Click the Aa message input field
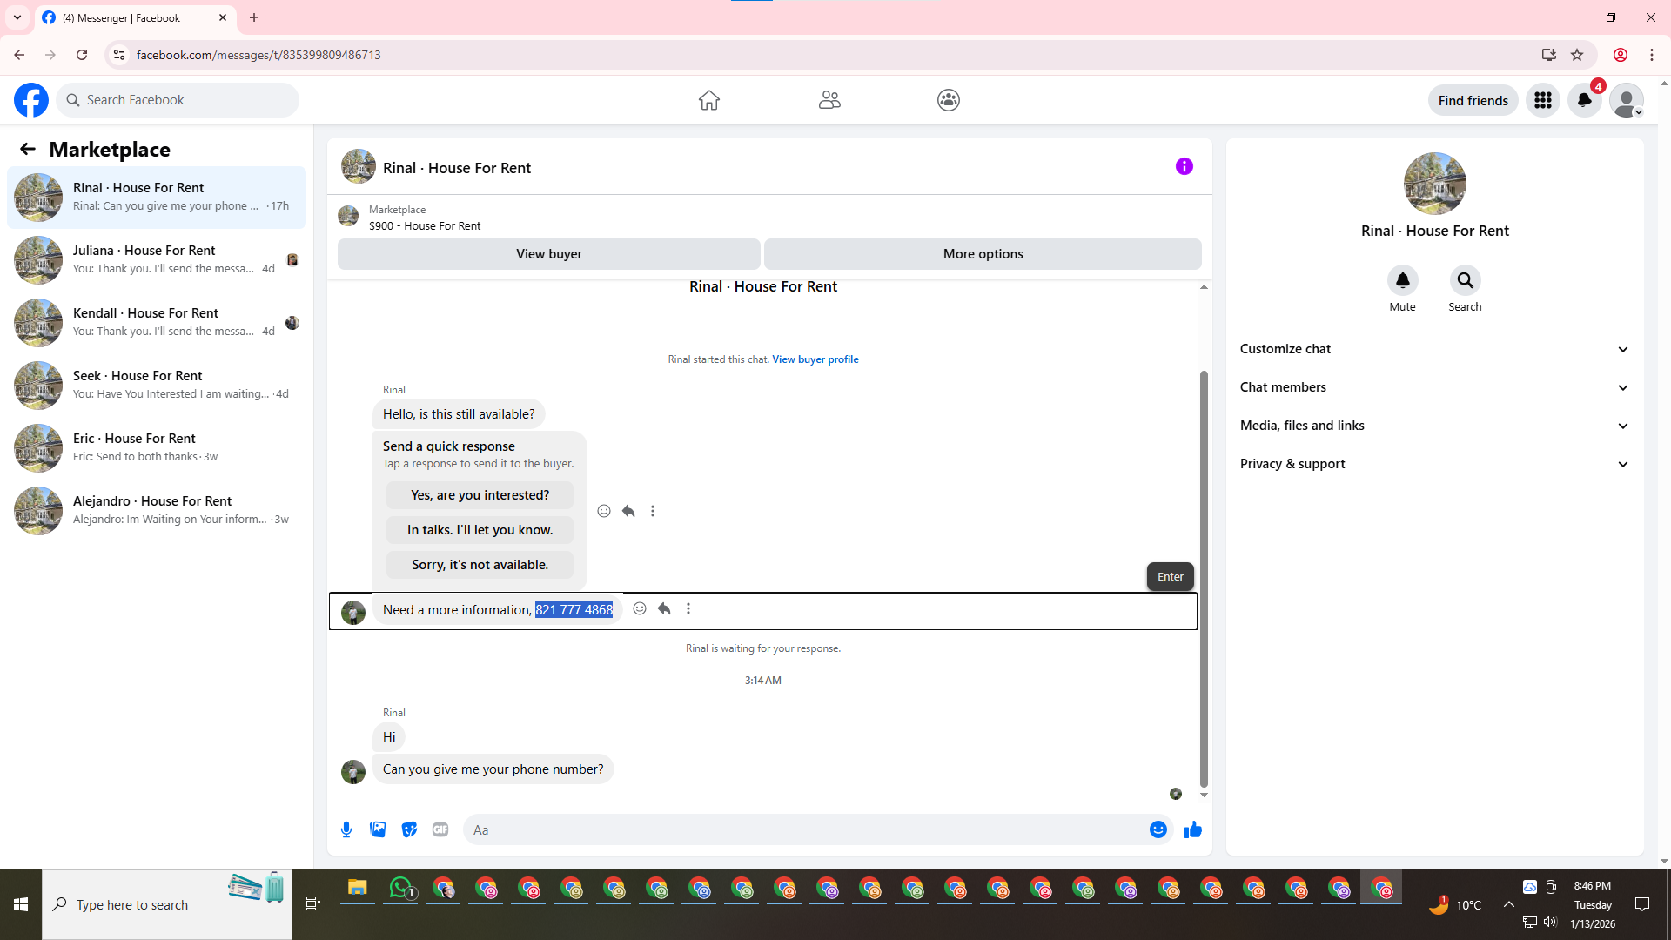The width and height of the screenshot is (1671, 940). point(801,829)
